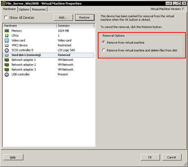Click the Restore button

click(x=85, y=17)
